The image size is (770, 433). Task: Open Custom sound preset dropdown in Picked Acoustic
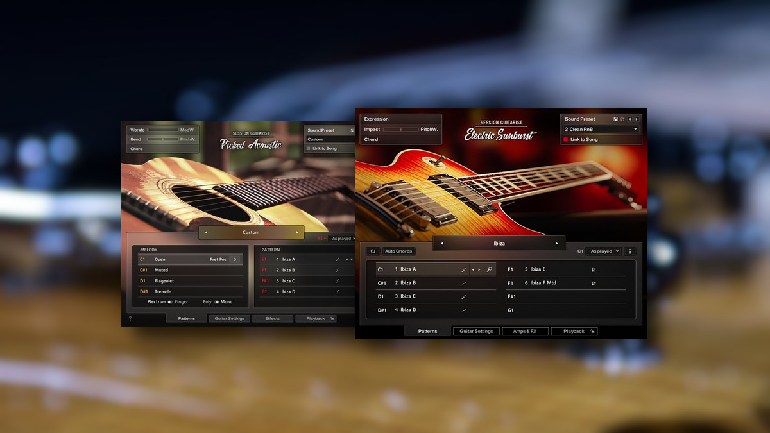click(x=330, y=139)
